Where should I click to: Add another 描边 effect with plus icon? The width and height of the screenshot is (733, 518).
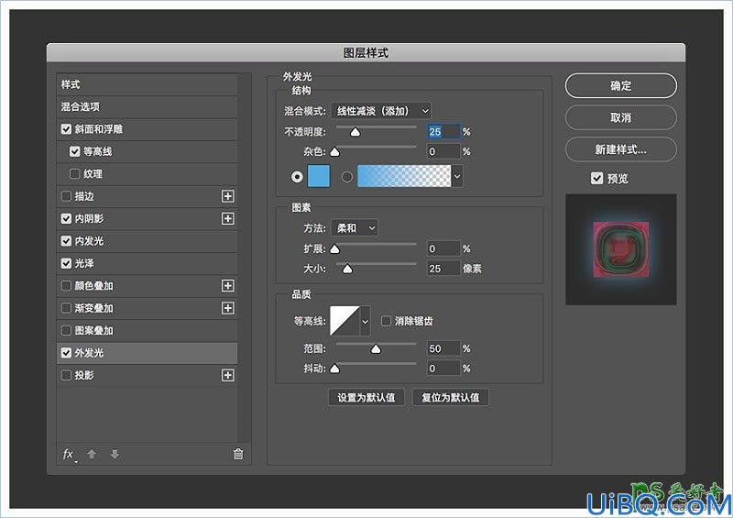click(x=227, y=196)
